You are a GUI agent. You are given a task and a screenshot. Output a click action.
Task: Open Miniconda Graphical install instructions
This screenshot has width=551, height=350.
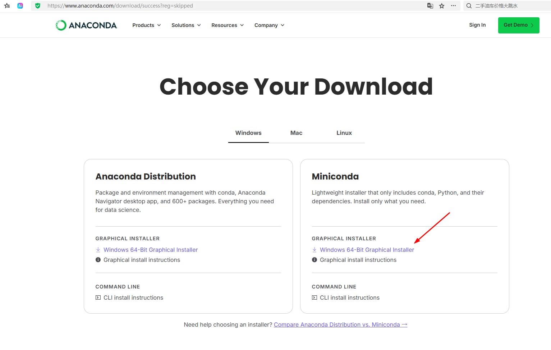(x=358, y=260)
